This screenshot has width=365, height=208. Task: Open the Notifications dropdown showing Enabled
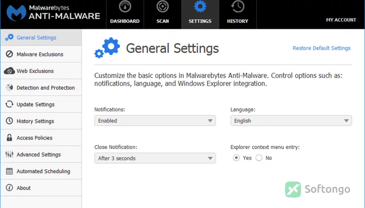click(155, 120)
